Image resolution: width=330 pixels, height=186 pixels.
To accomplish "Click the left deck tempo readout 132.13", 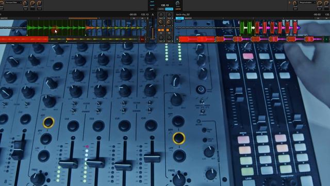I will (144, 14).
